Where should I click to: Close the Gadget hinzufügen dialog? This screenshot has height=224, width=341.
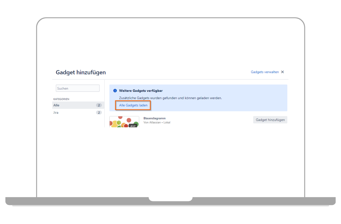coord(282,72)
